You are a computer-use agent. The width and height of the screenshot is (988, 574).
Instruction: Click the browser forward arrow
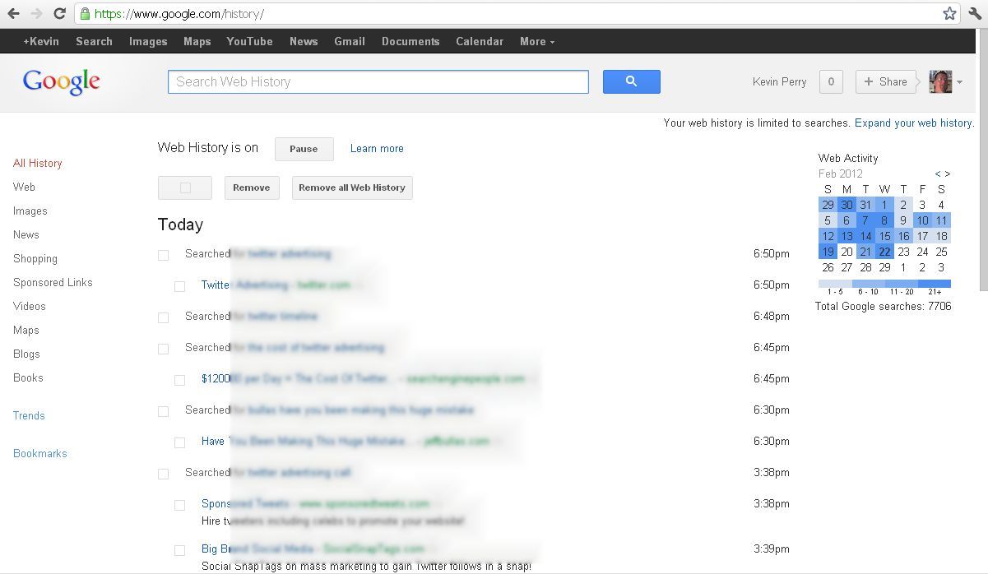[36, 14]
